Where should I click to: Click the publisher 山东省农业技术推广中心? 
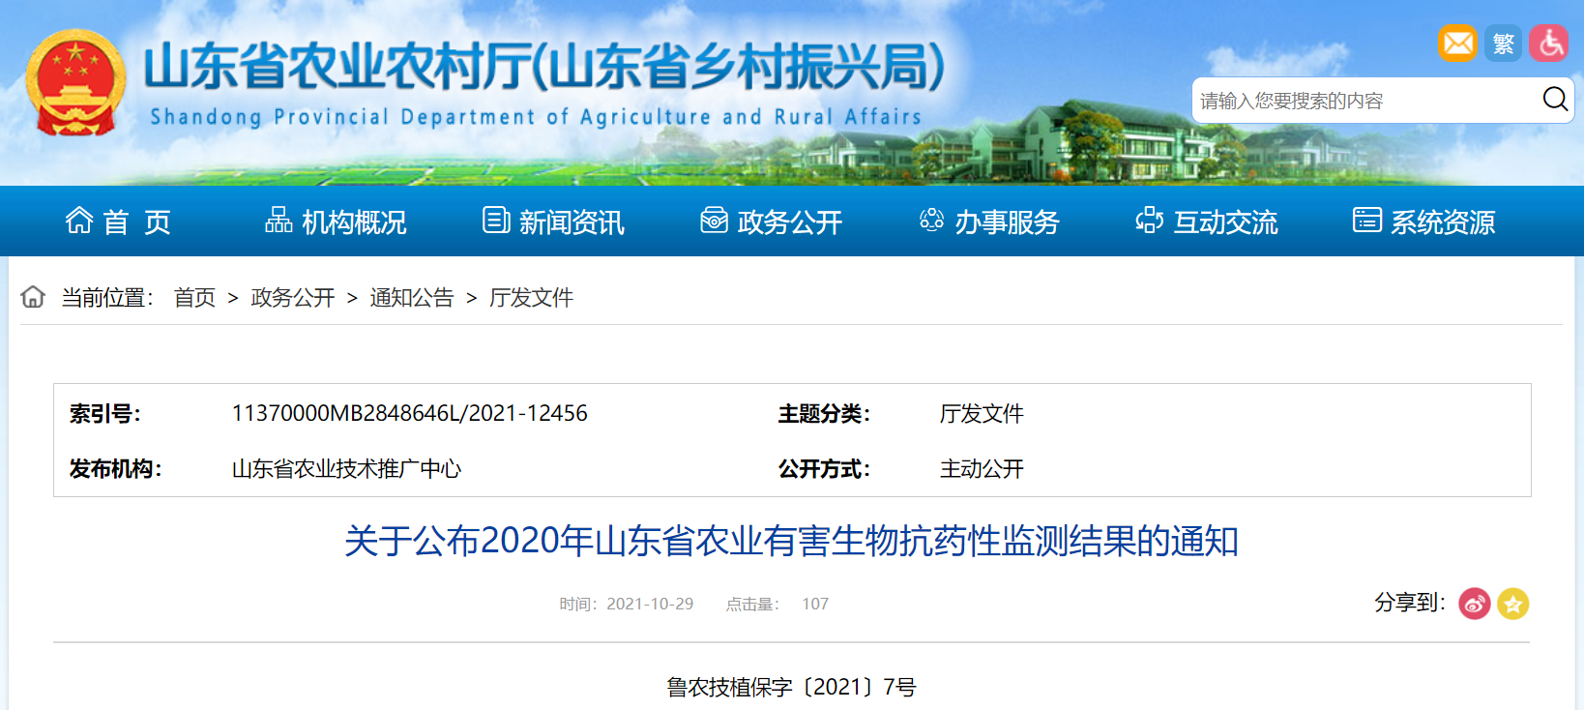(346, 469)
